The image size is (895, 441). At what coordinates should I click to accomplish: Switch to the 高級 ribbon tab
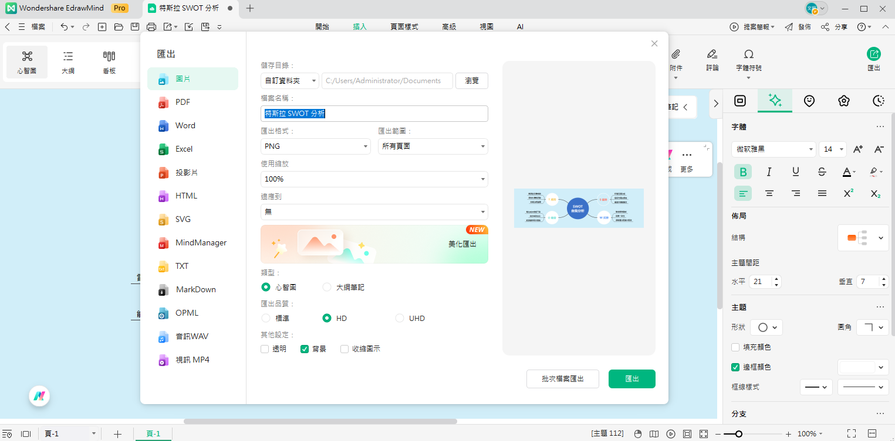coord(450,26)
